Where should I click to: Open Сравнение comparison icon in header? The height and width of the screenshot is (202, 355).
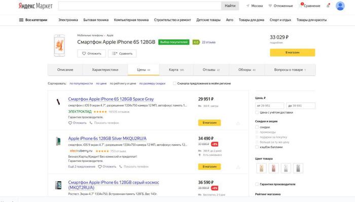click(301, 6)
